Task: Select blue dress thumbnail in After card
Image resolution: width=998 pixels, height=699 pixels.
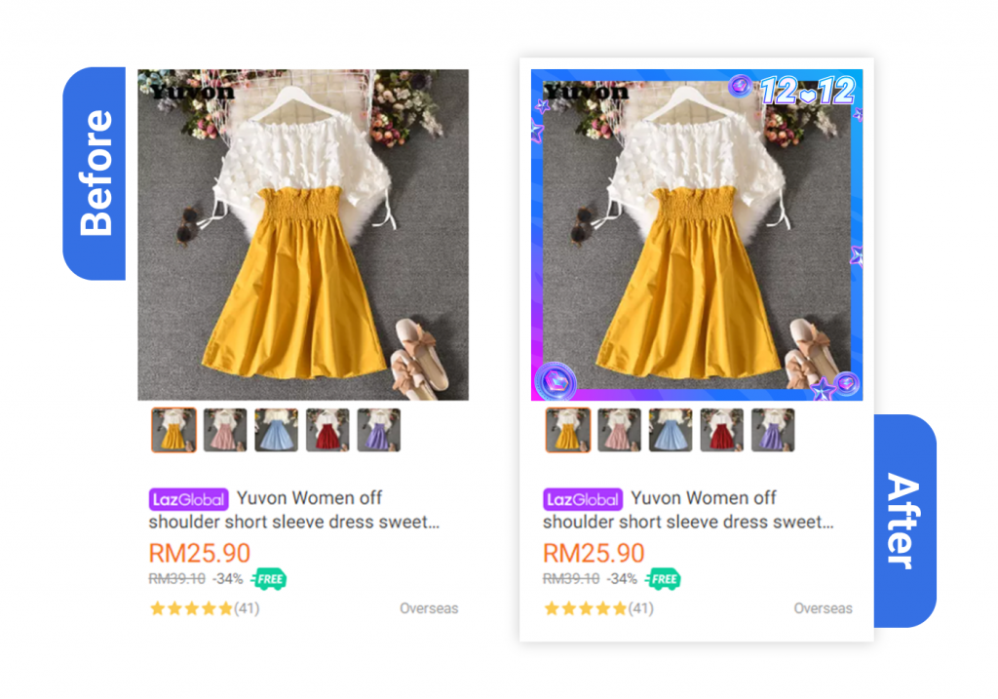Action: click(671, 430)
